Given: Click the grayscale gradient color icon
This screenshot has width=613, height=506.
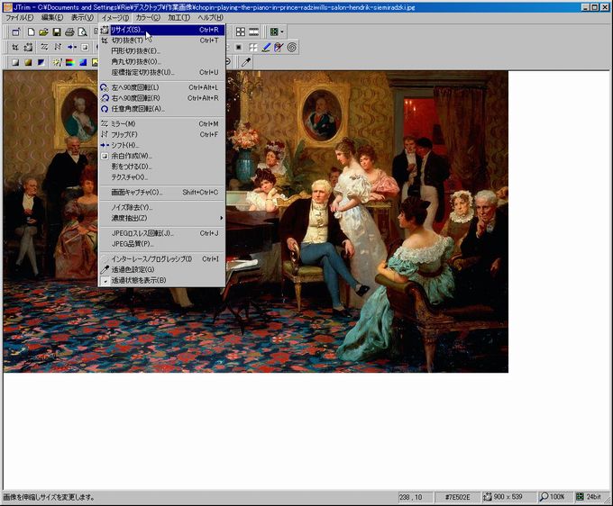Looking at the screenshot, I should (15, 62).
